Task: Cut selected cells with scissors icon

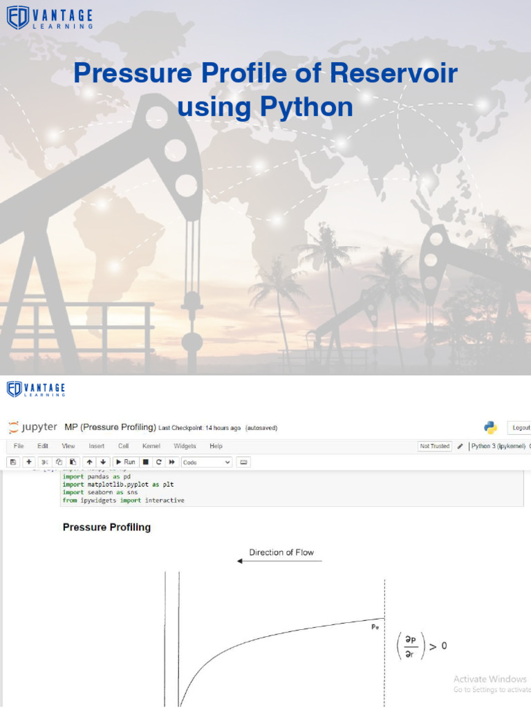Action: pyautogui.click(x=45, y=462)
